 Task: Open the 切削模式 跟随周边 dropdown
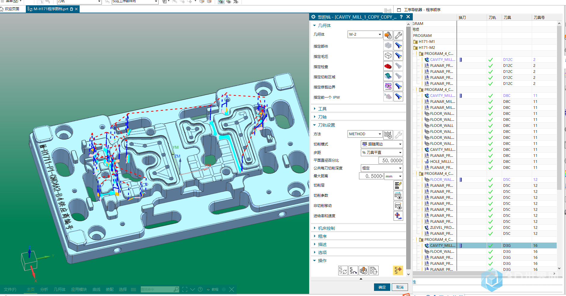pyautogui.click(x=382, y=144)
